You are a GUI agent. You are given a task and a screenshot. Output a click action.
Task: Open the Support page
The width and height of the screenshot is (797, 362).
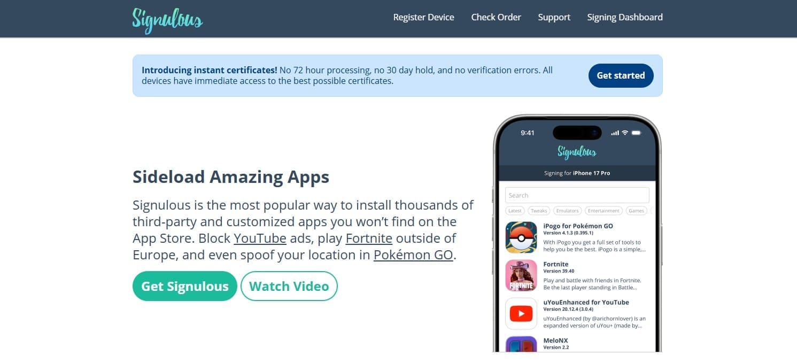coord(554,17)
